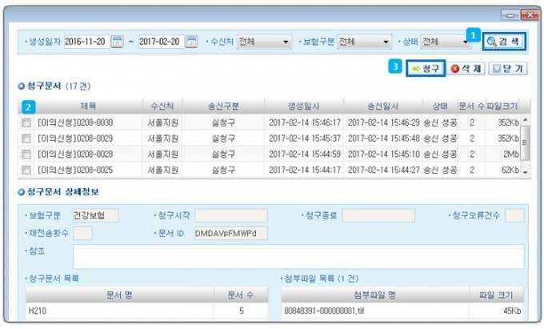The height and width of the screenshot is (329, 544).
Task: Click the 참조 text input field
Action: (298, 256)
